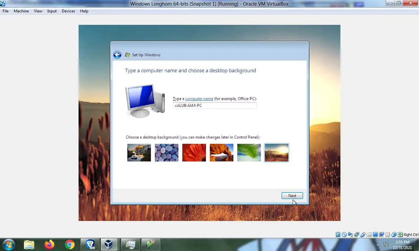The height and width of the screenshot is (251, 419).
Task: Open the 'computer name' help link
Action: tap(199, 99)
